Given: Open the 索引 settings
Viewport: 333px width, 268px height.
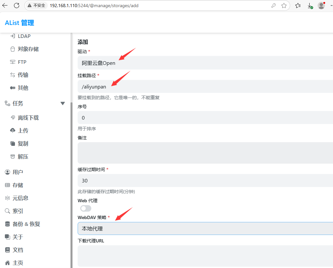Looking at the screenshot, I should pyautogui.click(x=17, y=211).
